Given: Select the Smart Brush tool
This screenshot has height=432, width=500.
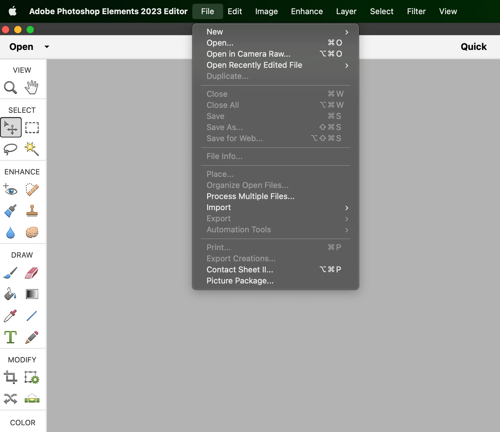Looking at the screenshot, I should point(10,211).
